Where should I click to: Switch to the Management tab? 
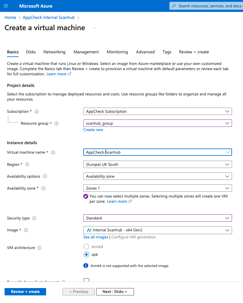pos(86,52)
